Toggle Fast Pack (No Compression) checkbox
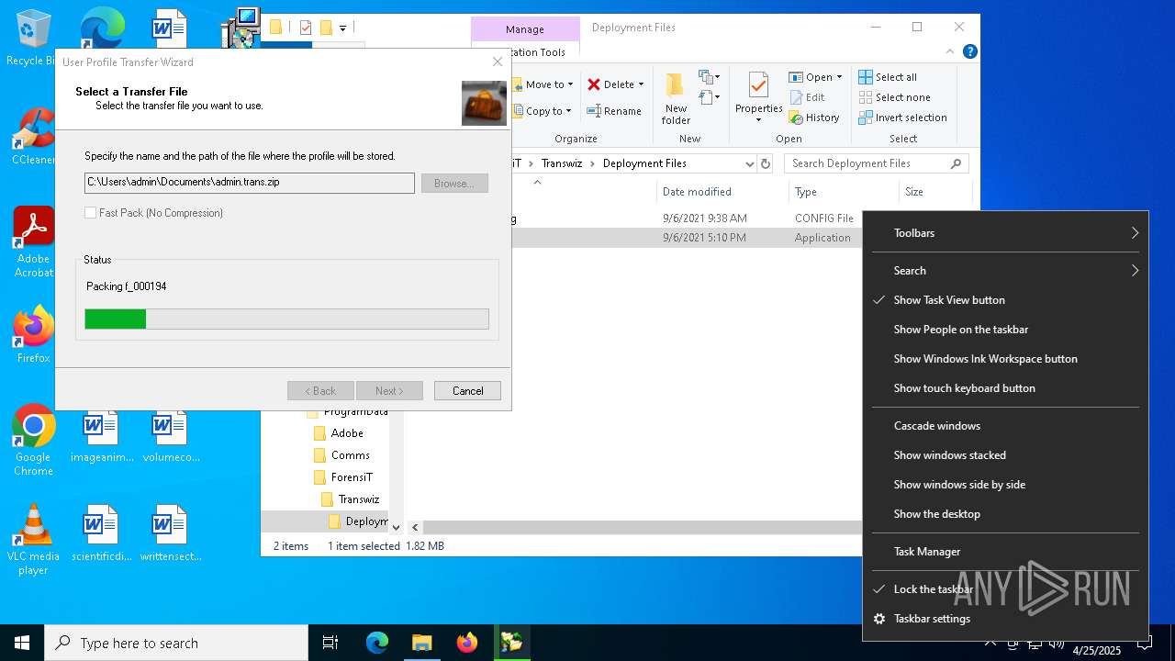The width and height of the screenshot is (1175, 661). (x=90, y=213)
